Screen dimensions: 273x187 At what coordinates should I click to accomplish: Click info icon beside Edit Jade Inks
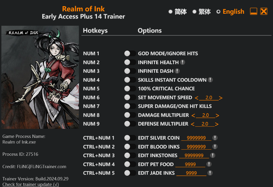pos(210,173)
